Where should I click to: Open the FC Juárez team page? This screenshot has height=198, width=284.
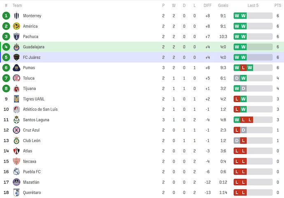point(32,57)
